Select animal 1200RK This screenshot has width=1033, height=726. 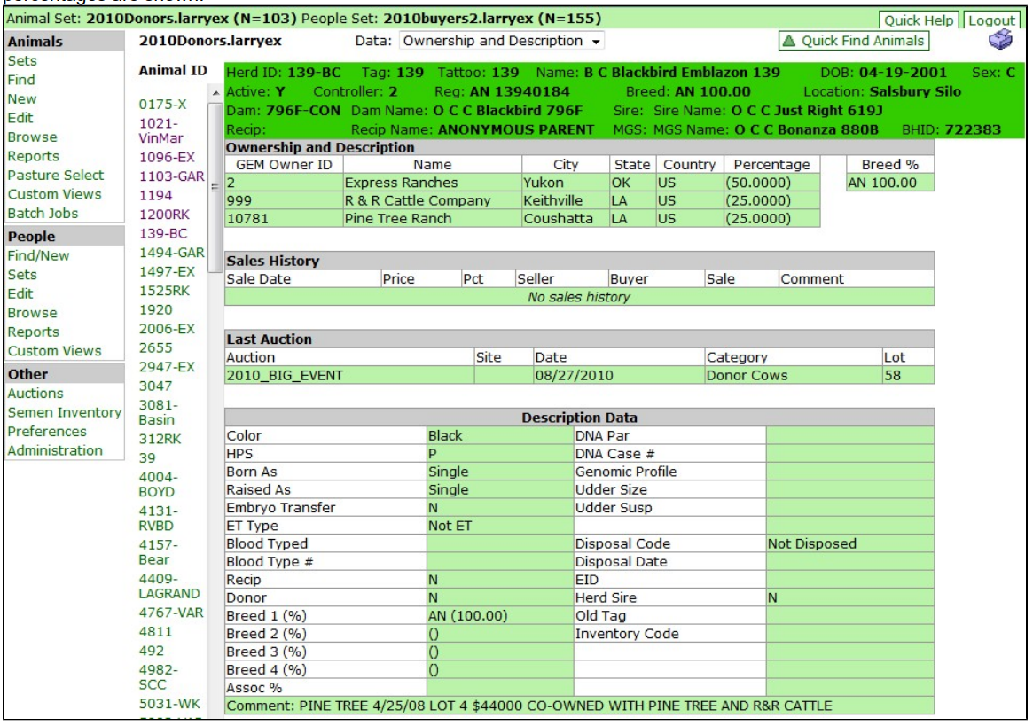[164, 215]
